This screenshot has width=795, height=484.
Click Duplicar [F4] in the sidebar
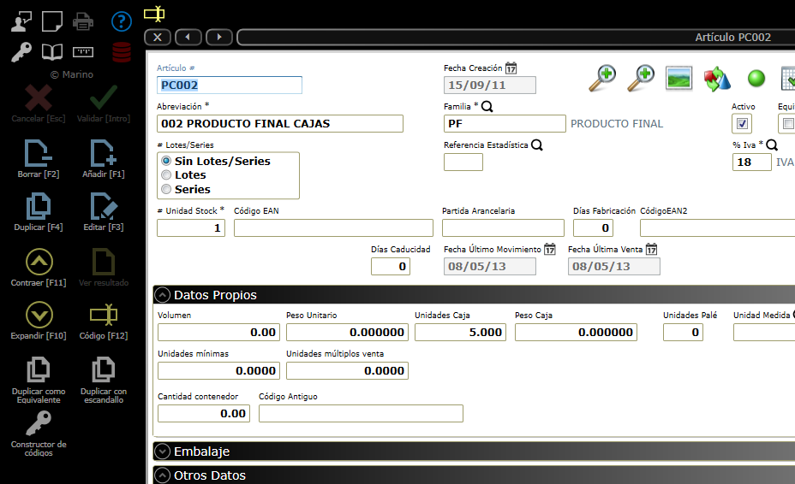(x=39, y=211)
